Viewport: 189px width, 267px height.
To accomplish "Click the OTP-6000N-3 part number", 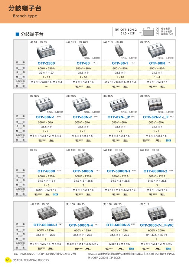I will [x=45, y=225].
